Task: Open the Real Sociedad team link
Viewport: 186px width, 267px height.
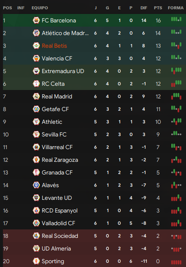Action: tap(60, 236)
